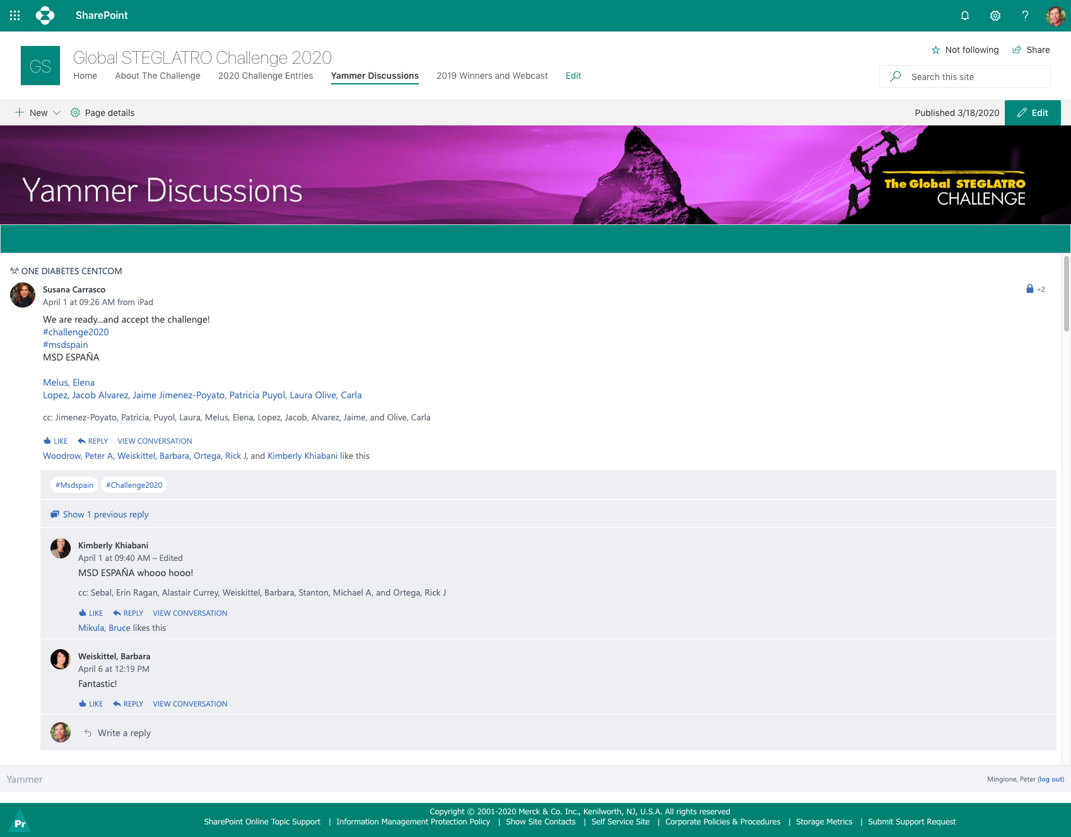
Task: Go to the 2020 Challenge Entries tab
Action: point(266,76)
